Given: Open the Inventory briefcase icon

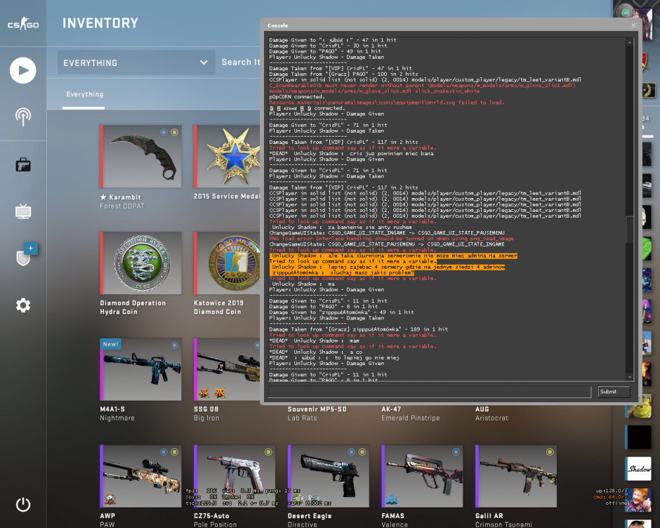Looking at the screenshot, I should pyautogui.click(x=23, y=164).
